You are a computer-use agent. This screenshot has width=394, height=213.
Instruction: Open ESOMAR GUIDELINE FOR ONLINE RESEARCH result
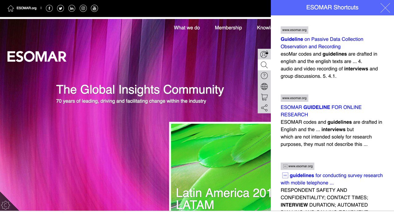[321, 111]
